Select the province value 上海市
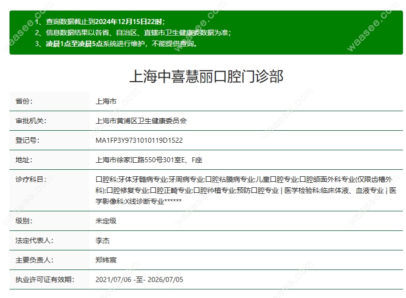Screen dimensions: 406x298 click(x=106, y=101)
